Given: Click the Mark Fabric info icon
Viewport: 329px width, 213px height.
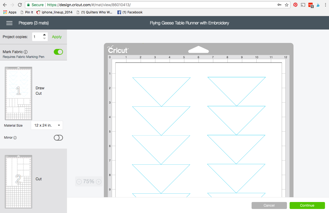Looking at the screenshot, I should click(26, 52).
